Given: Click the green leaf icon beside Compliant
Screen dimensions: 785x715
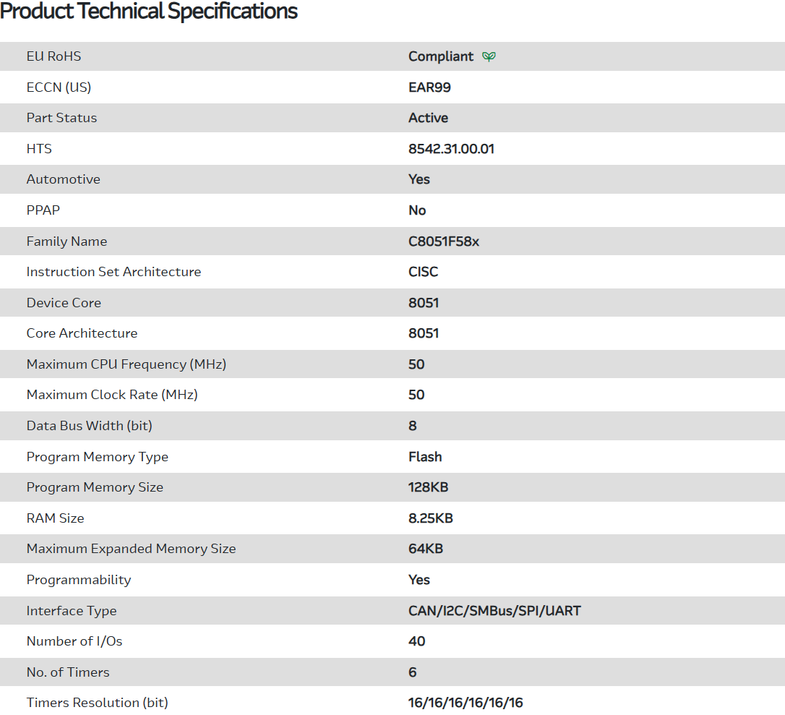Looking at the screenshot, I should [489, 56].
